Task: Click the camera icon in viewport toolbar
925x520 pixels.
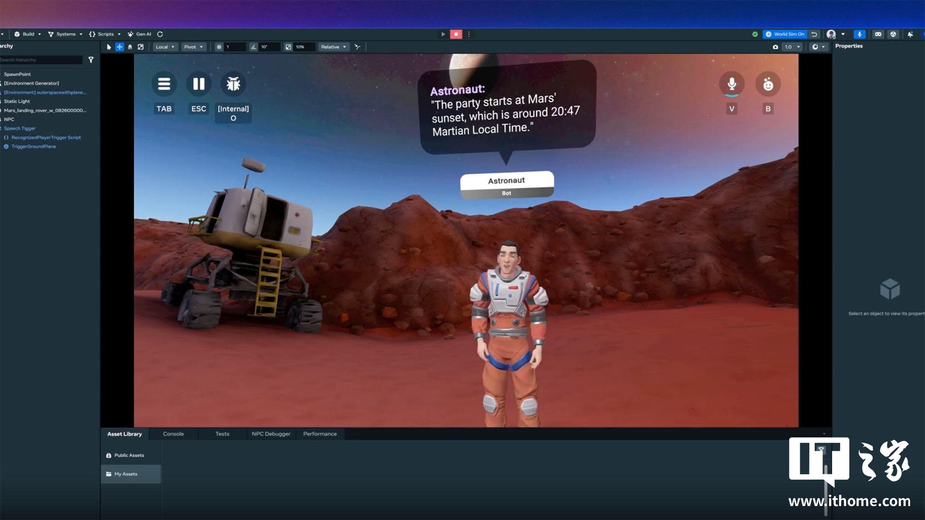Action: tap(775, 47)
